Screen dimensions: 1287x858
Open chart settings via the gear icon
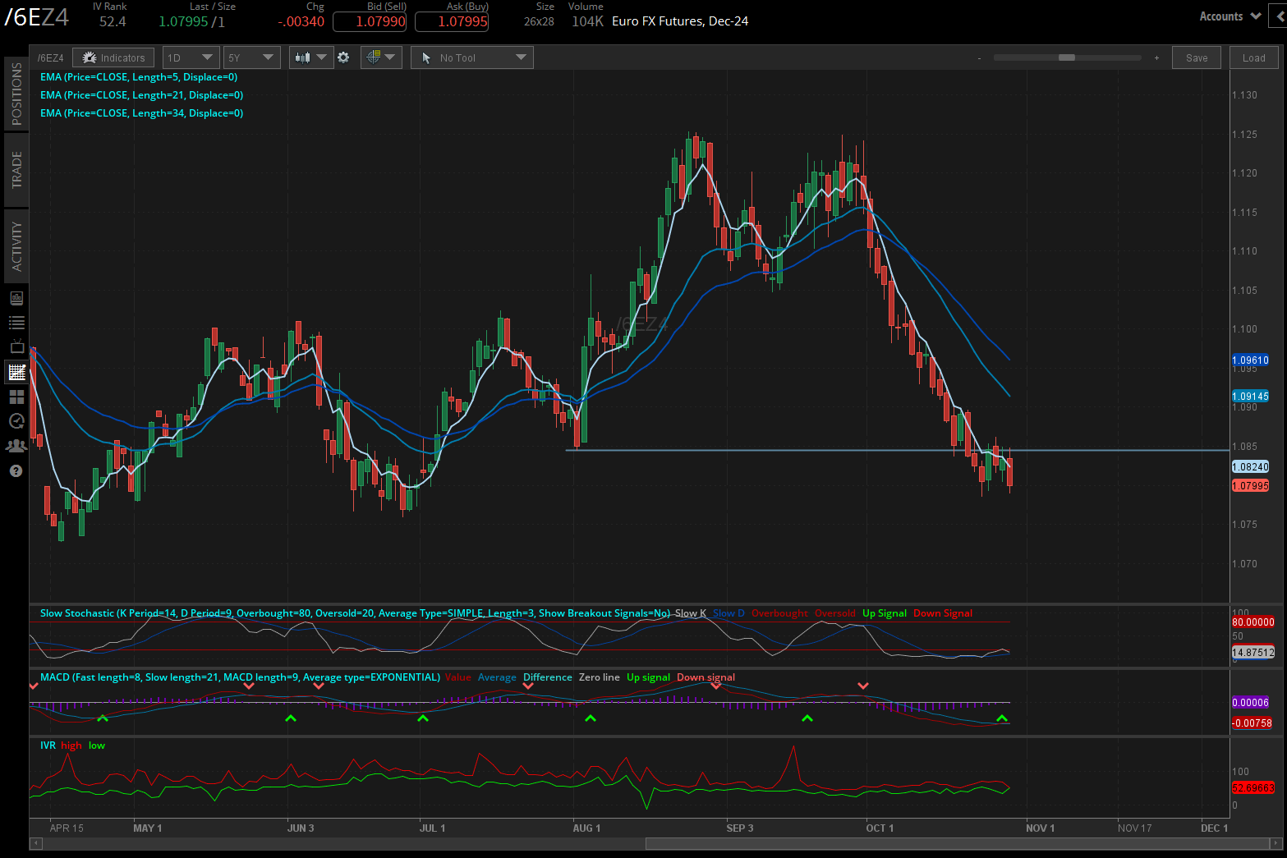click(343, 57)
